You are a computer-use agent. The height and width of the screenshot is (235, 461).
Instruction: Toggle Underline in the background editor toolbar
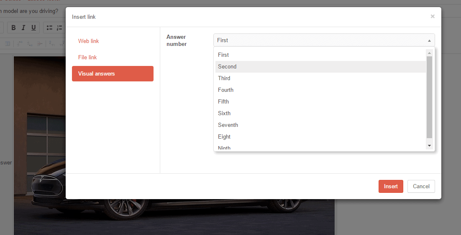(x=33, y=28)
